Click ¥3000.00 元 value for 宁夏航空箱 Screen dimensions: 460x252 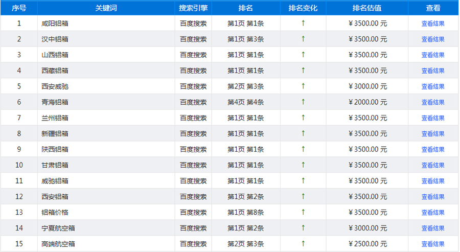(x=367, y=228)
